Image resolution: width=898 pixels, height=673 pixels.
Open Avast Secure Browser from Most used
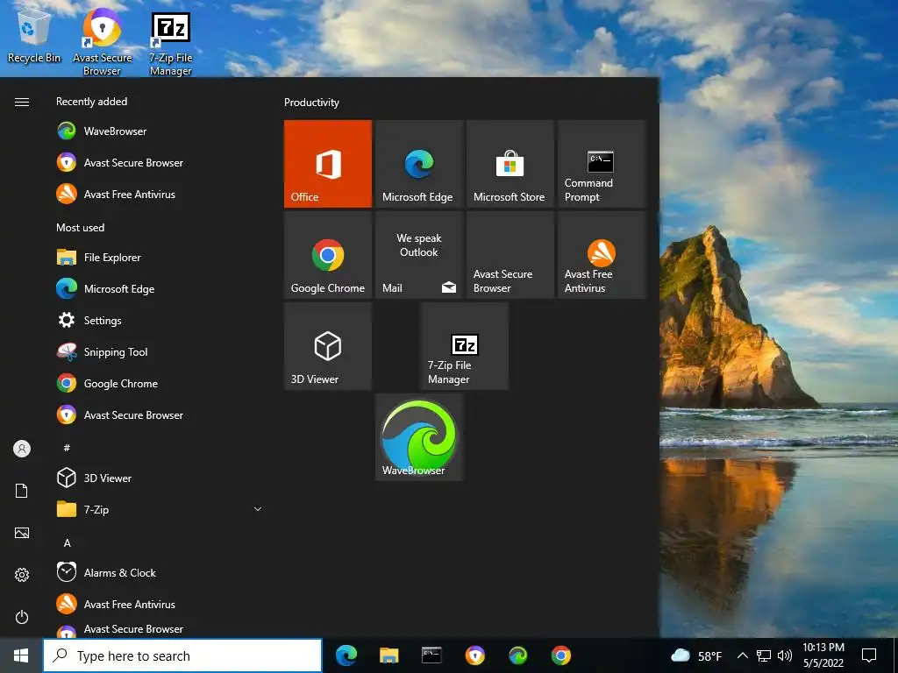(158, 414)
